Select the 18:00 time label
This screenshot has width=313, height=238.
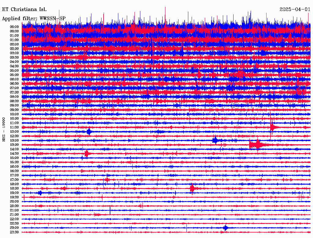coord(14,184)
